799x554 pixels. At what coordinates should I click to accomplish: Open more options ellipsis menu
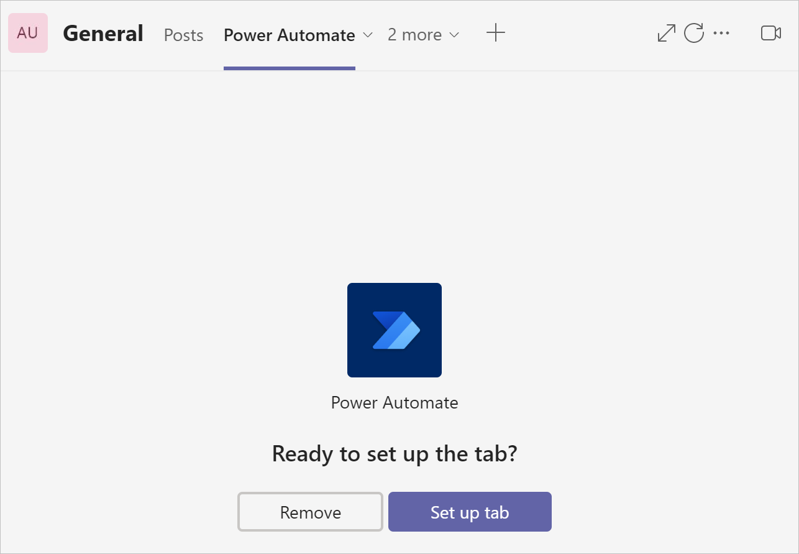721,33
